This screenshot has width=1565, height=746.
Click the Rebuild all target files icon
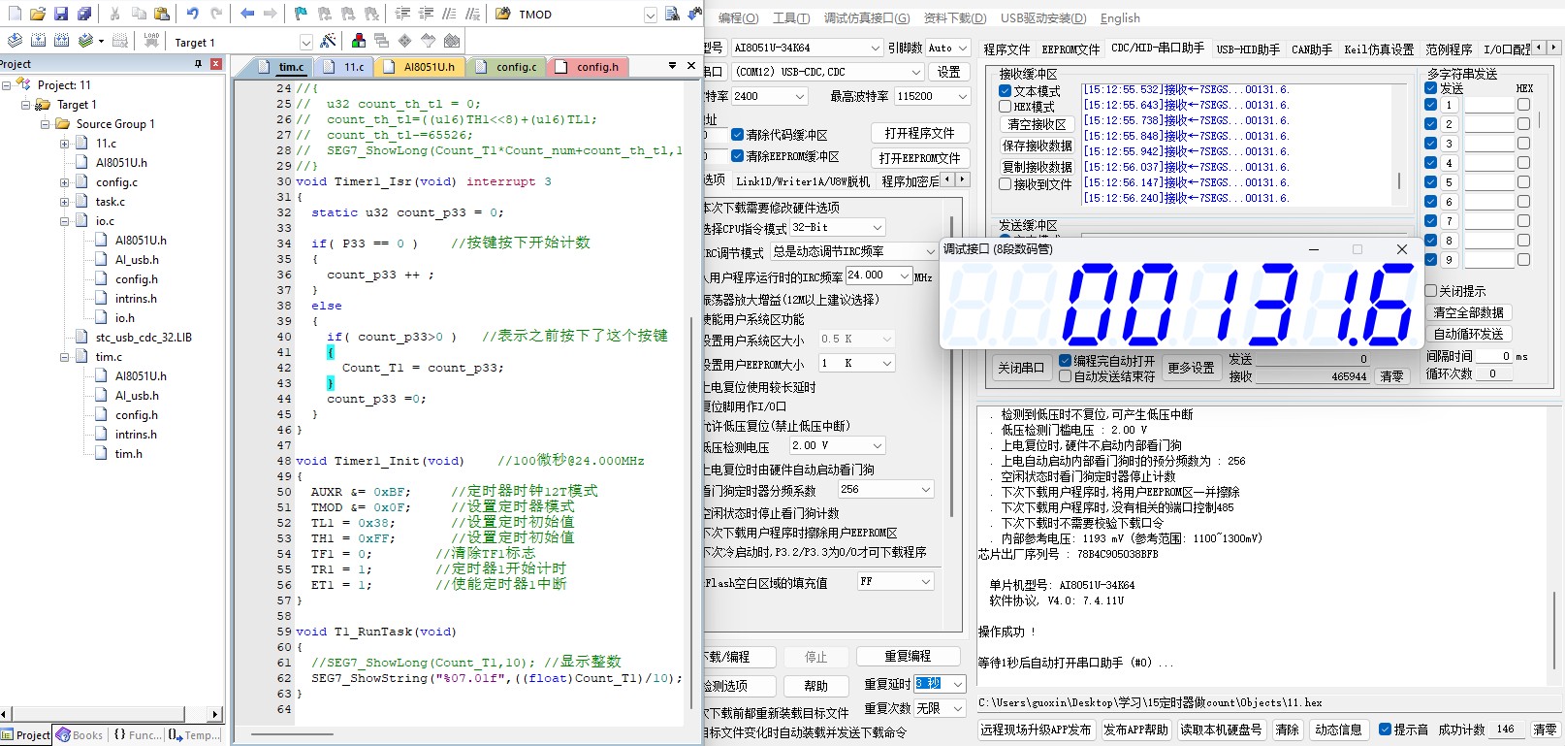[x=61, y=41]
